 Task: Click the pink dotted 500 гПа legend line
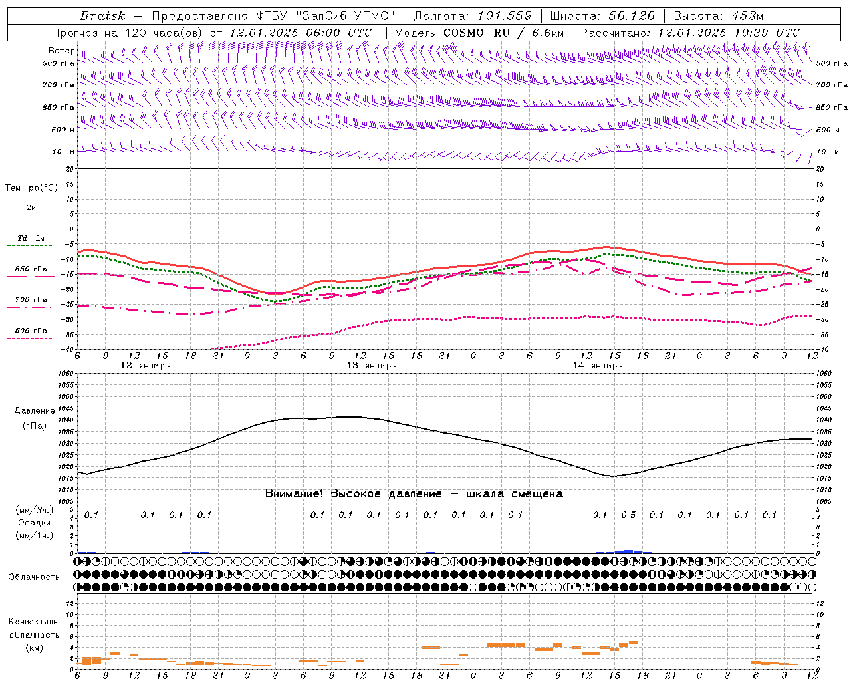tap(31, 339)
